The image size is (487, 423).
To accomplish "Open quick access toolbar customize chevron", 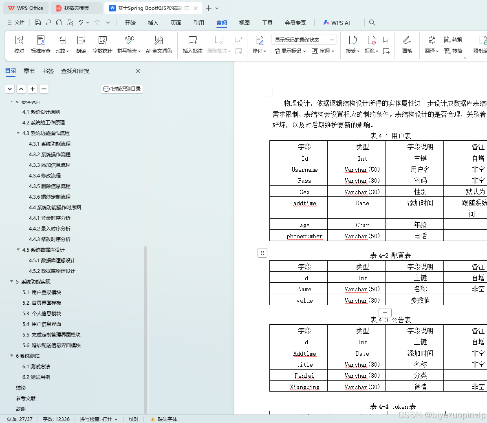I will pyautogui.click(x=108, y=22).
